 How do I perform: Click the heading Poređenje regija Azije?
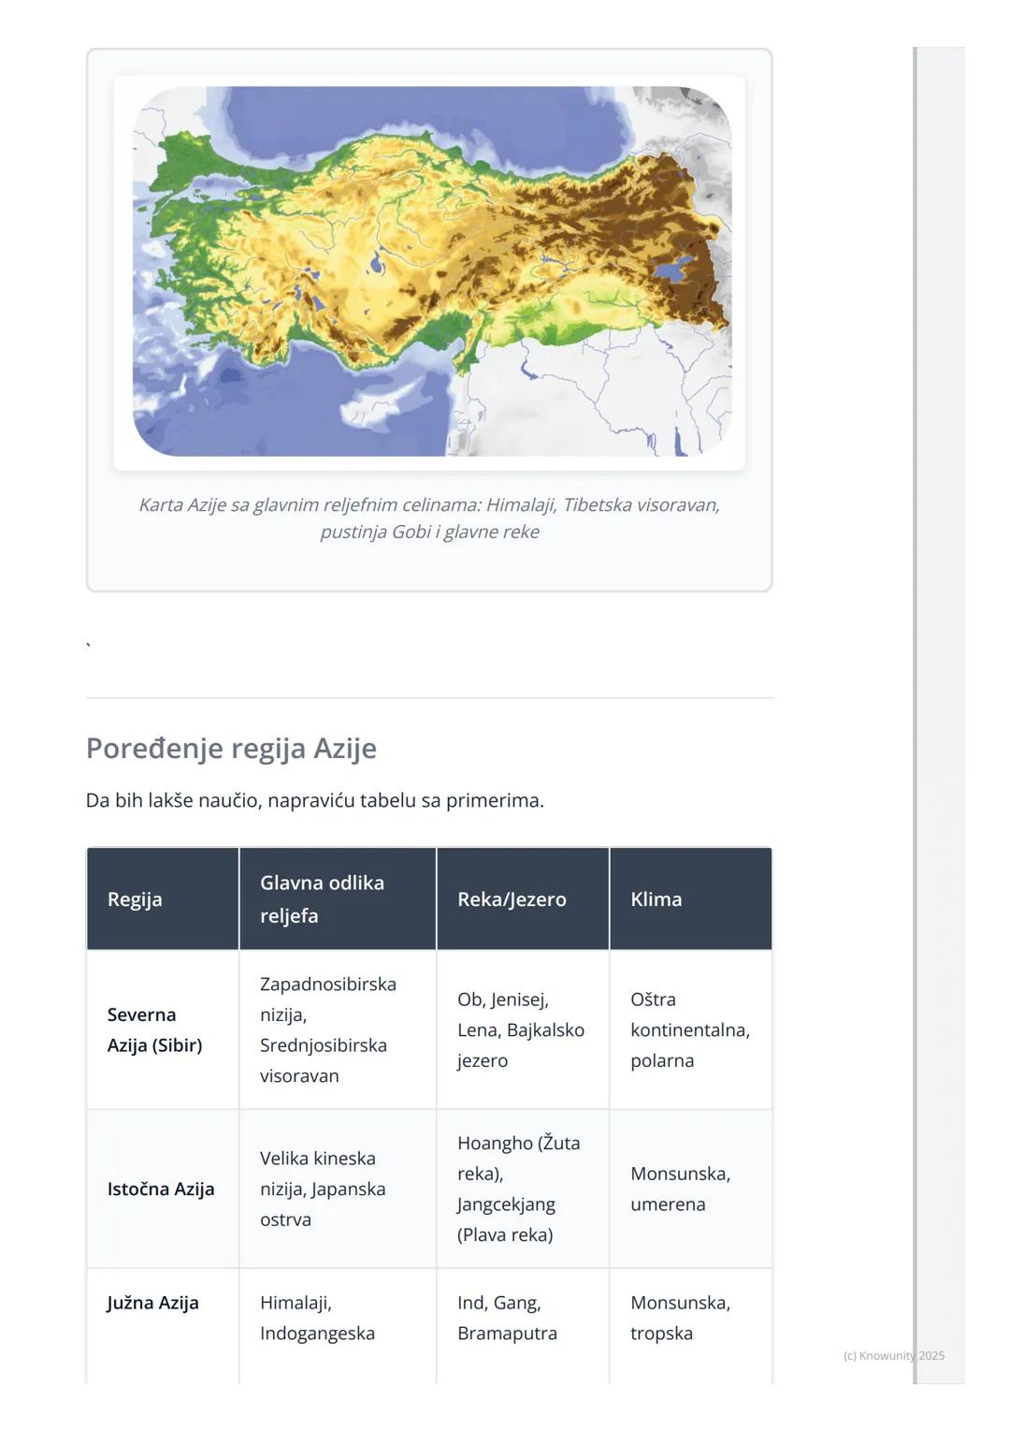click(x=231, y=749)
